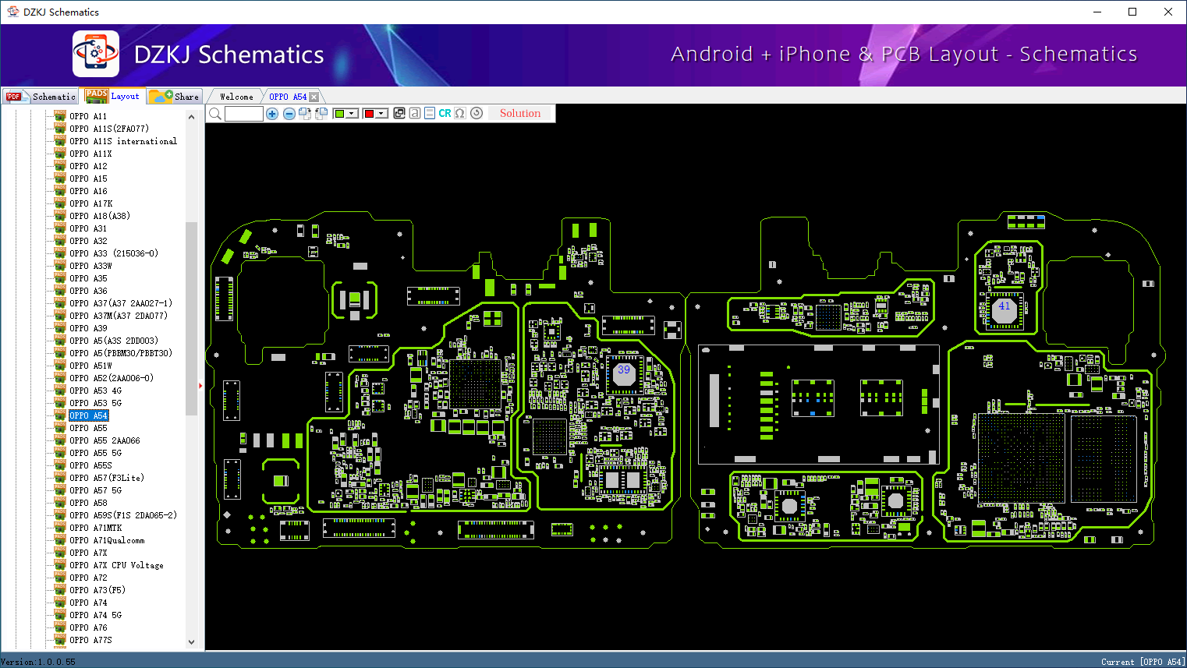Click the PADS icon beside OPPO A76
Viewport: 1187px width, 668px height.
[60, 627]
